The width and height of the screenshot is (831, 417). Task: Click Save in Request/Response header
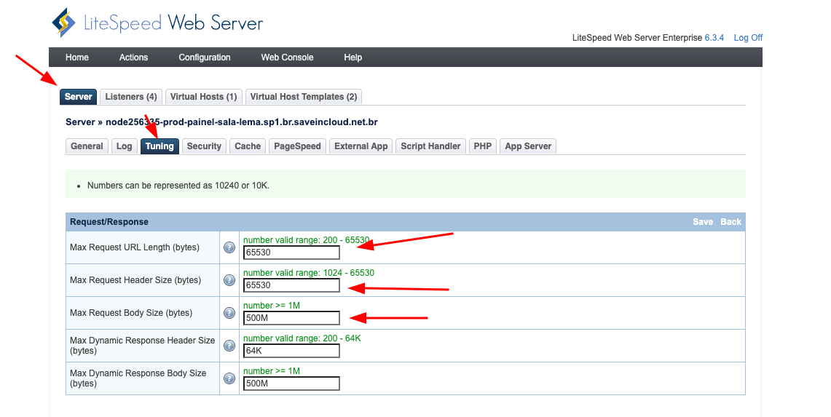(703, 222)
